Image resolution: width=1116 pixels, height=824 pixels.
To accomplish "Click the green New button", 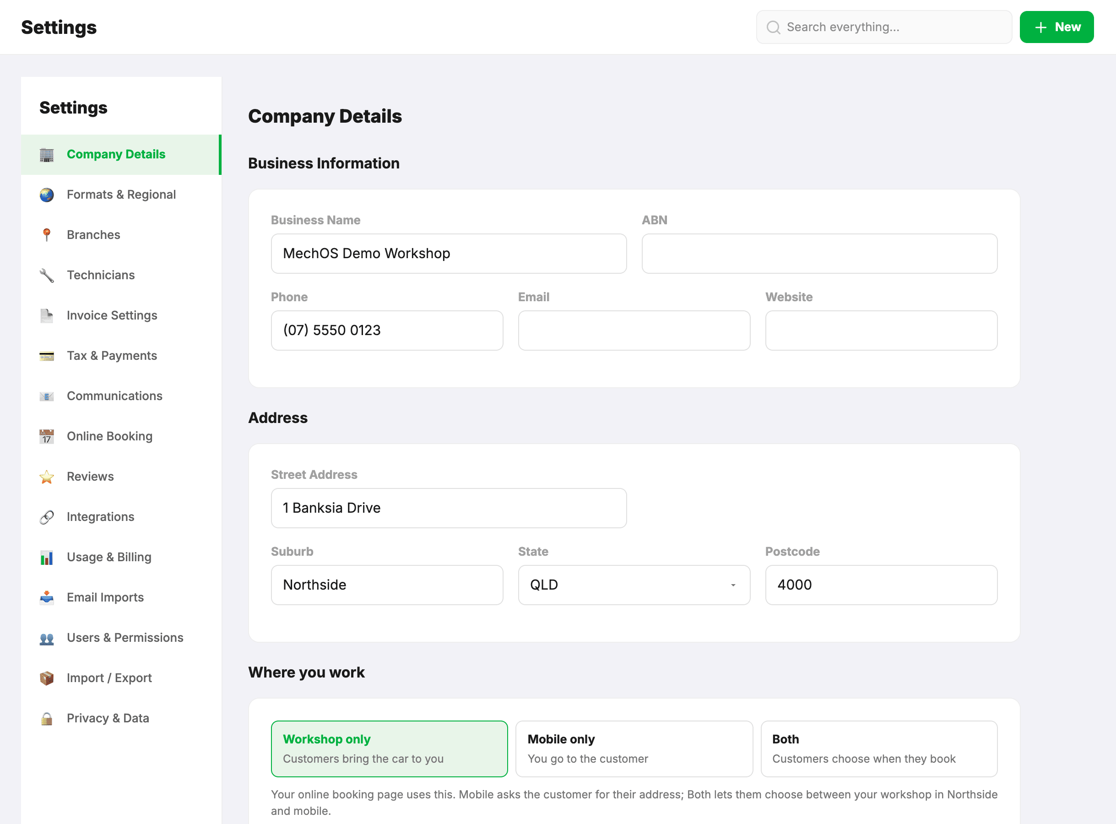I will [x=1056, y=27].
